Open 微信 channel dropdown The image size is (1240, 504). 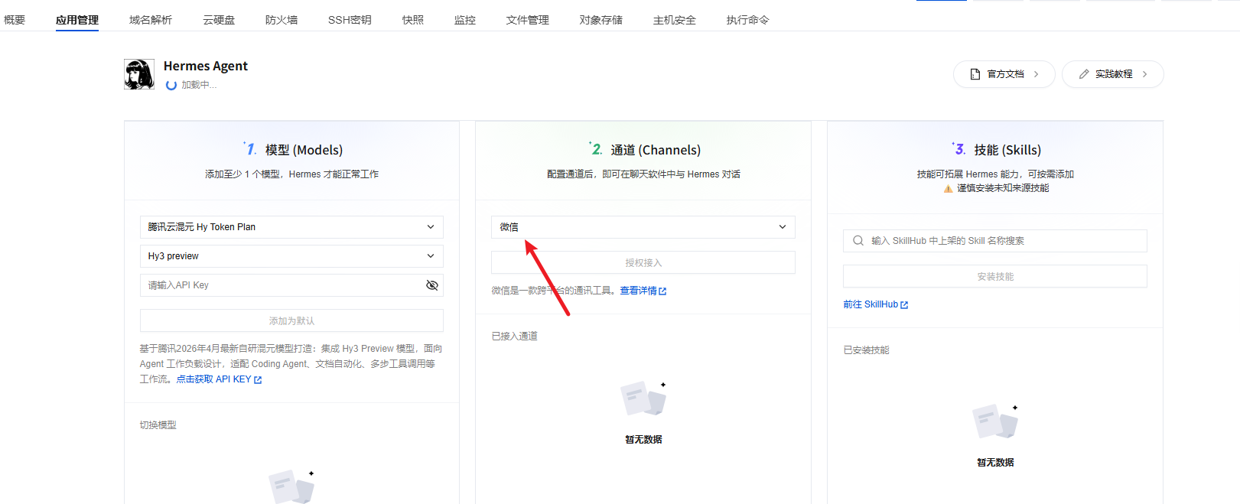(643, 227)
